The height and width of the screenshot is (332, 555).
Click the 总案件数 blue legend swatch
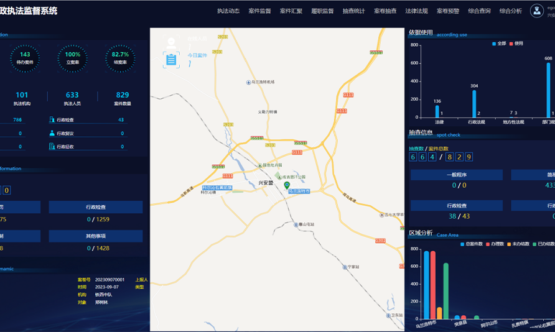click(463, 244)
